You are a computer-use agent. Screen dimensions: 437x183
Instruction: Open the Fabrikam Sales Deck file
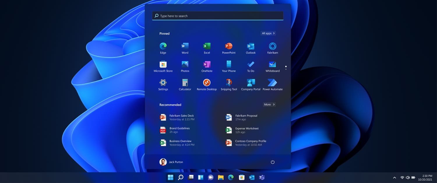(x=177, y=117)
